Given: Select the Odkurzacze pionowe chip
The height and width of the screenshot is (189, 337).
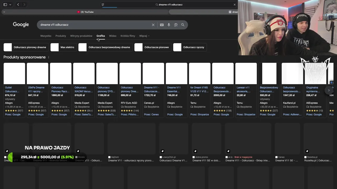Looking at the screenshot, I should tap(153, 47).
